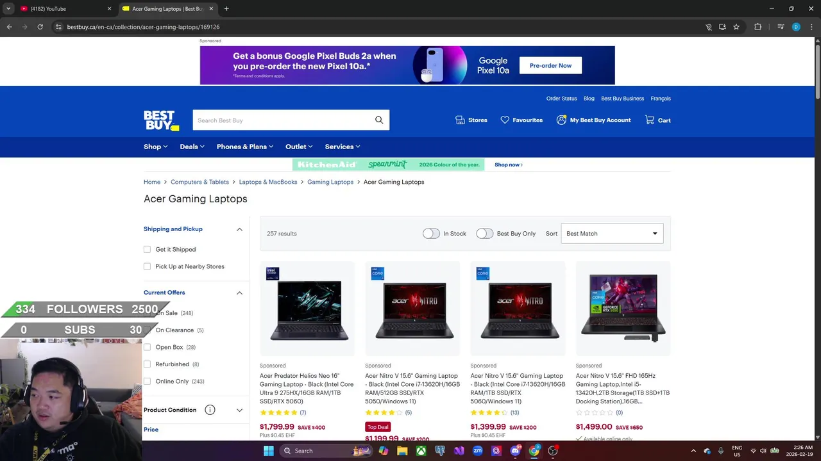Screen dimensions: 821x461
Task: Open the Sort Best Match dropdown
Action: tap(612, 234)
